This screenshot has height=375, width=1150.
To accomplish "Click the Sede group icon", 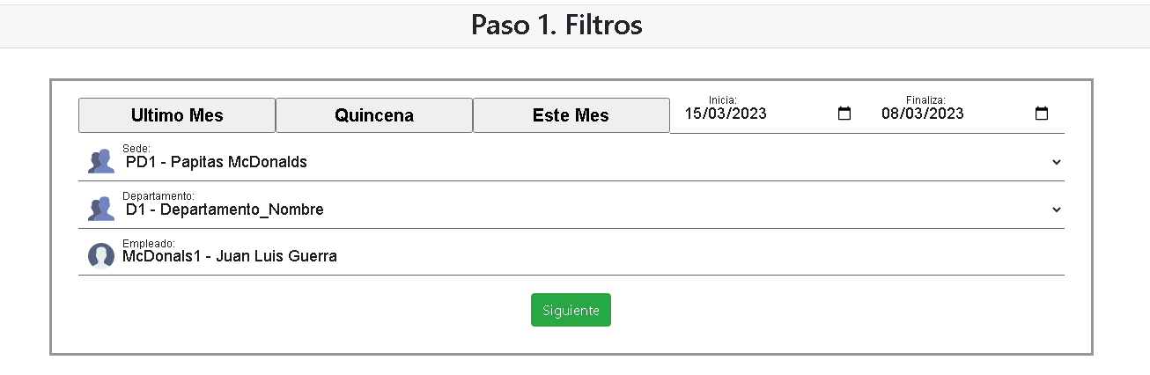I will (101, 161).
